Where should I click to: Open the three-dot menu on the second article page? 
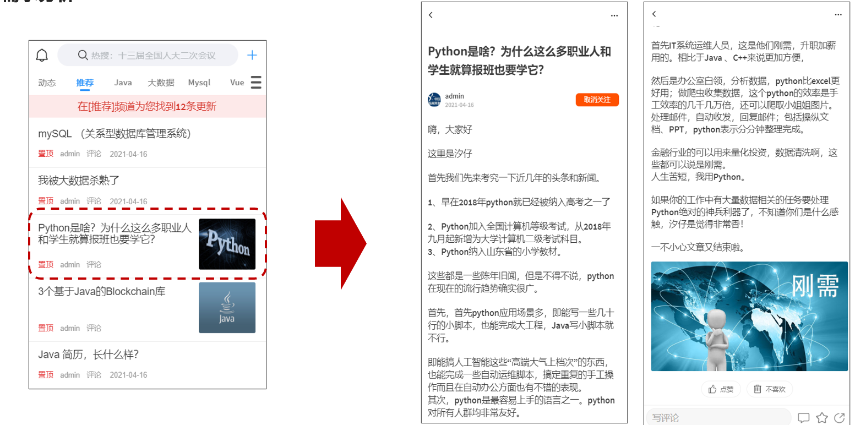[x=838, y=14]
